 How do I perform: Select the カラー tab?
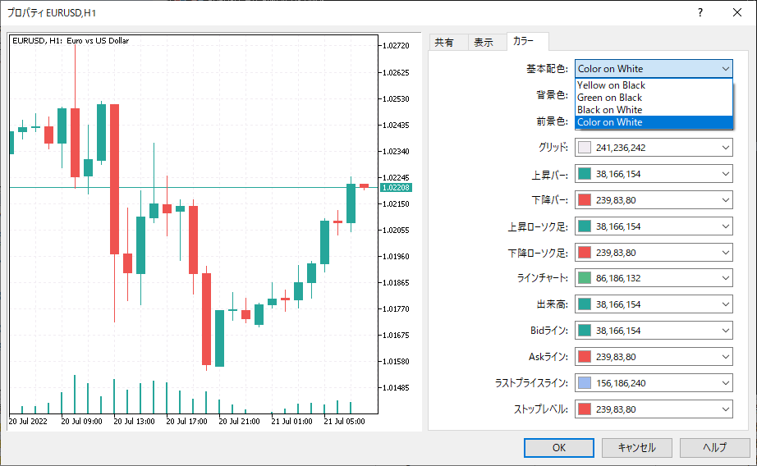[523, 41]
